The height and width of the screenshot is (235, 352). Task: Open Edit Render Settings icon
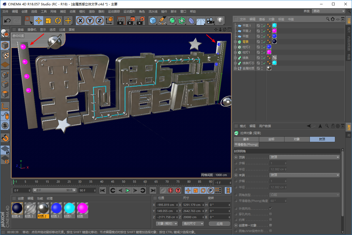[141, 21]
